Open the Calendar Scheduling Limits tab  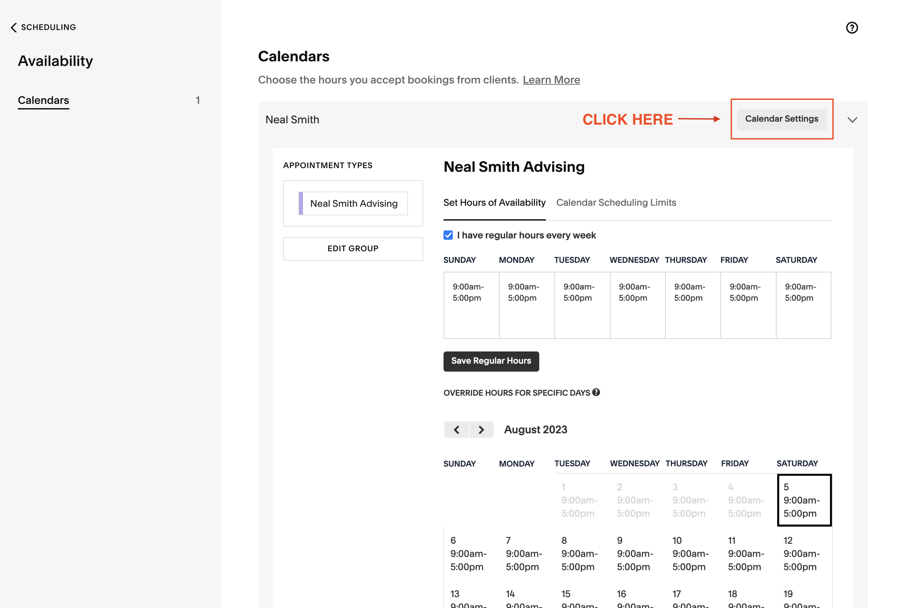(x=616, y=203)
